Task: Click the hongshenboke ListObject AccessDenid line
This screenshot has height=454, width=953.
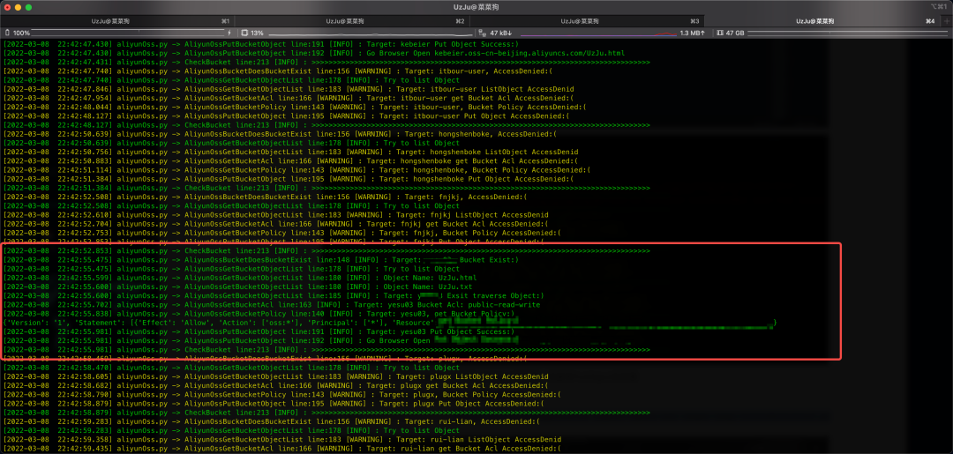Action: pyautogui.click(x=290, y=152)
